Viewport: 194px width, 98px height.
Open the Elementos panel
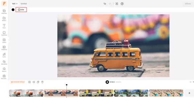click(x=4, y=62)
